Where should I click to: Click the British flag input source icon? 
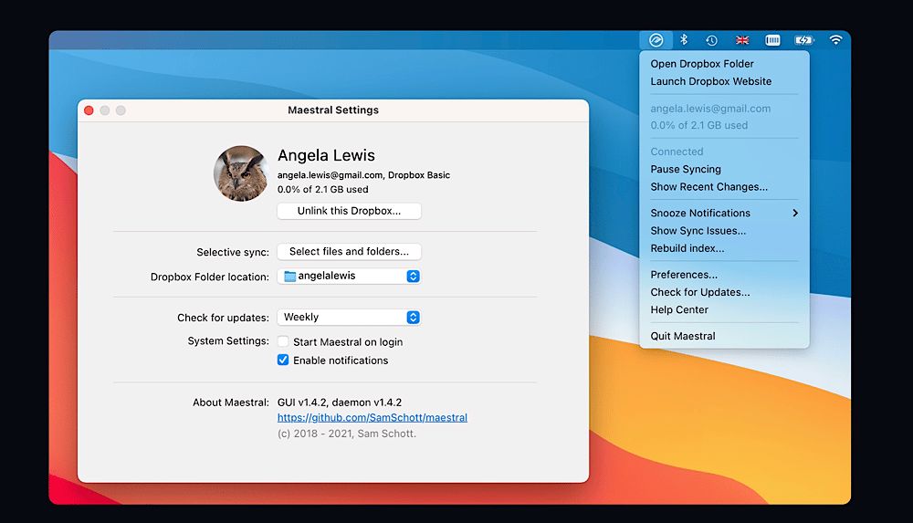click(741, 40)
